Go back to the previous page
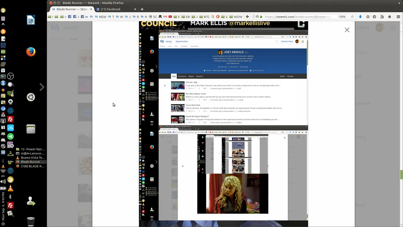403x227 pixels. point(247,17)
